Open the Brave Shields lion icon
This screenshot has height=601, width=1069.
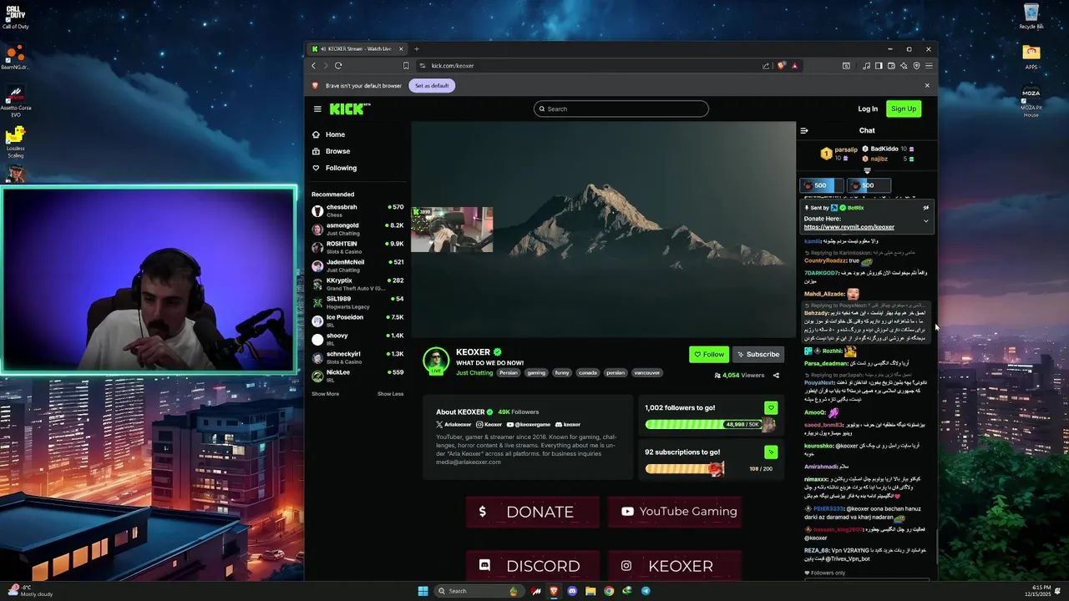781,66
